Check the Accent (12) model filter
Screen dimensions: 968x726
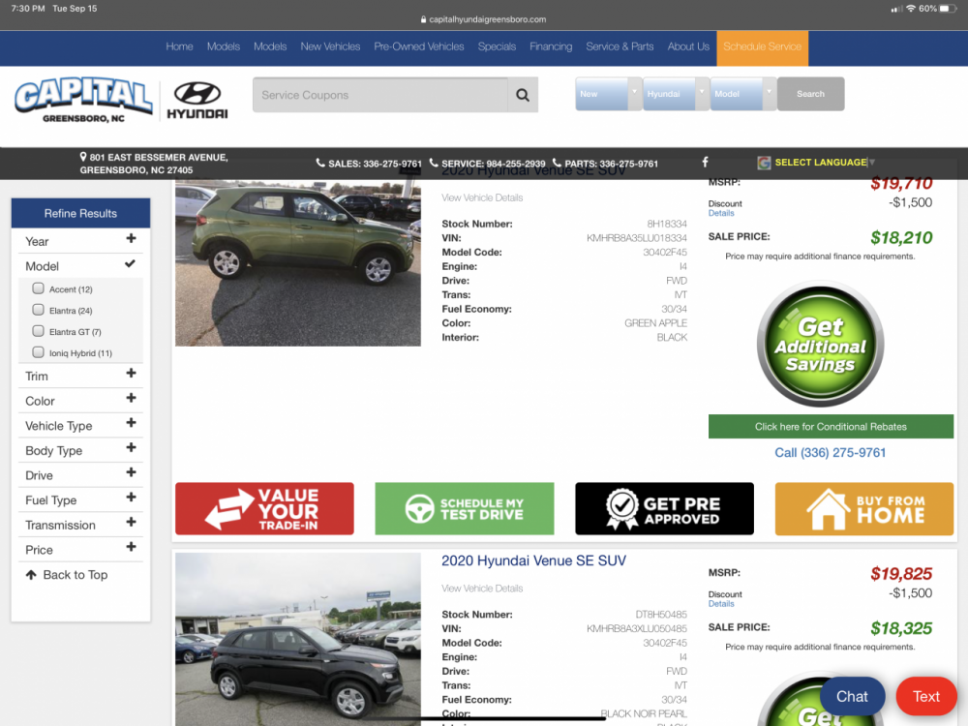point(39,288)
